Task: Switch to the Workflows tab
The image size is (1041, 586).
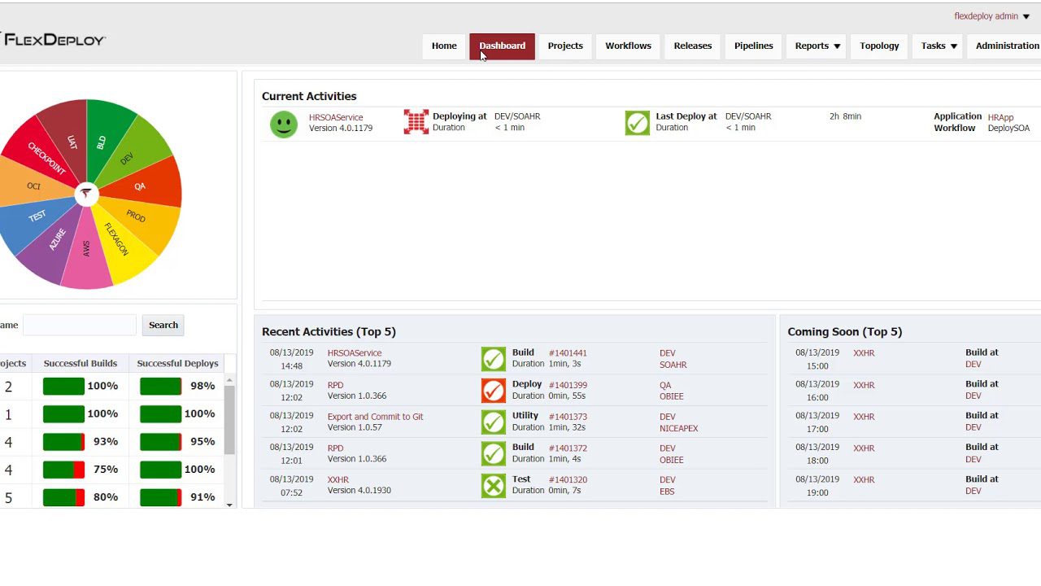Action: [628, 46]
